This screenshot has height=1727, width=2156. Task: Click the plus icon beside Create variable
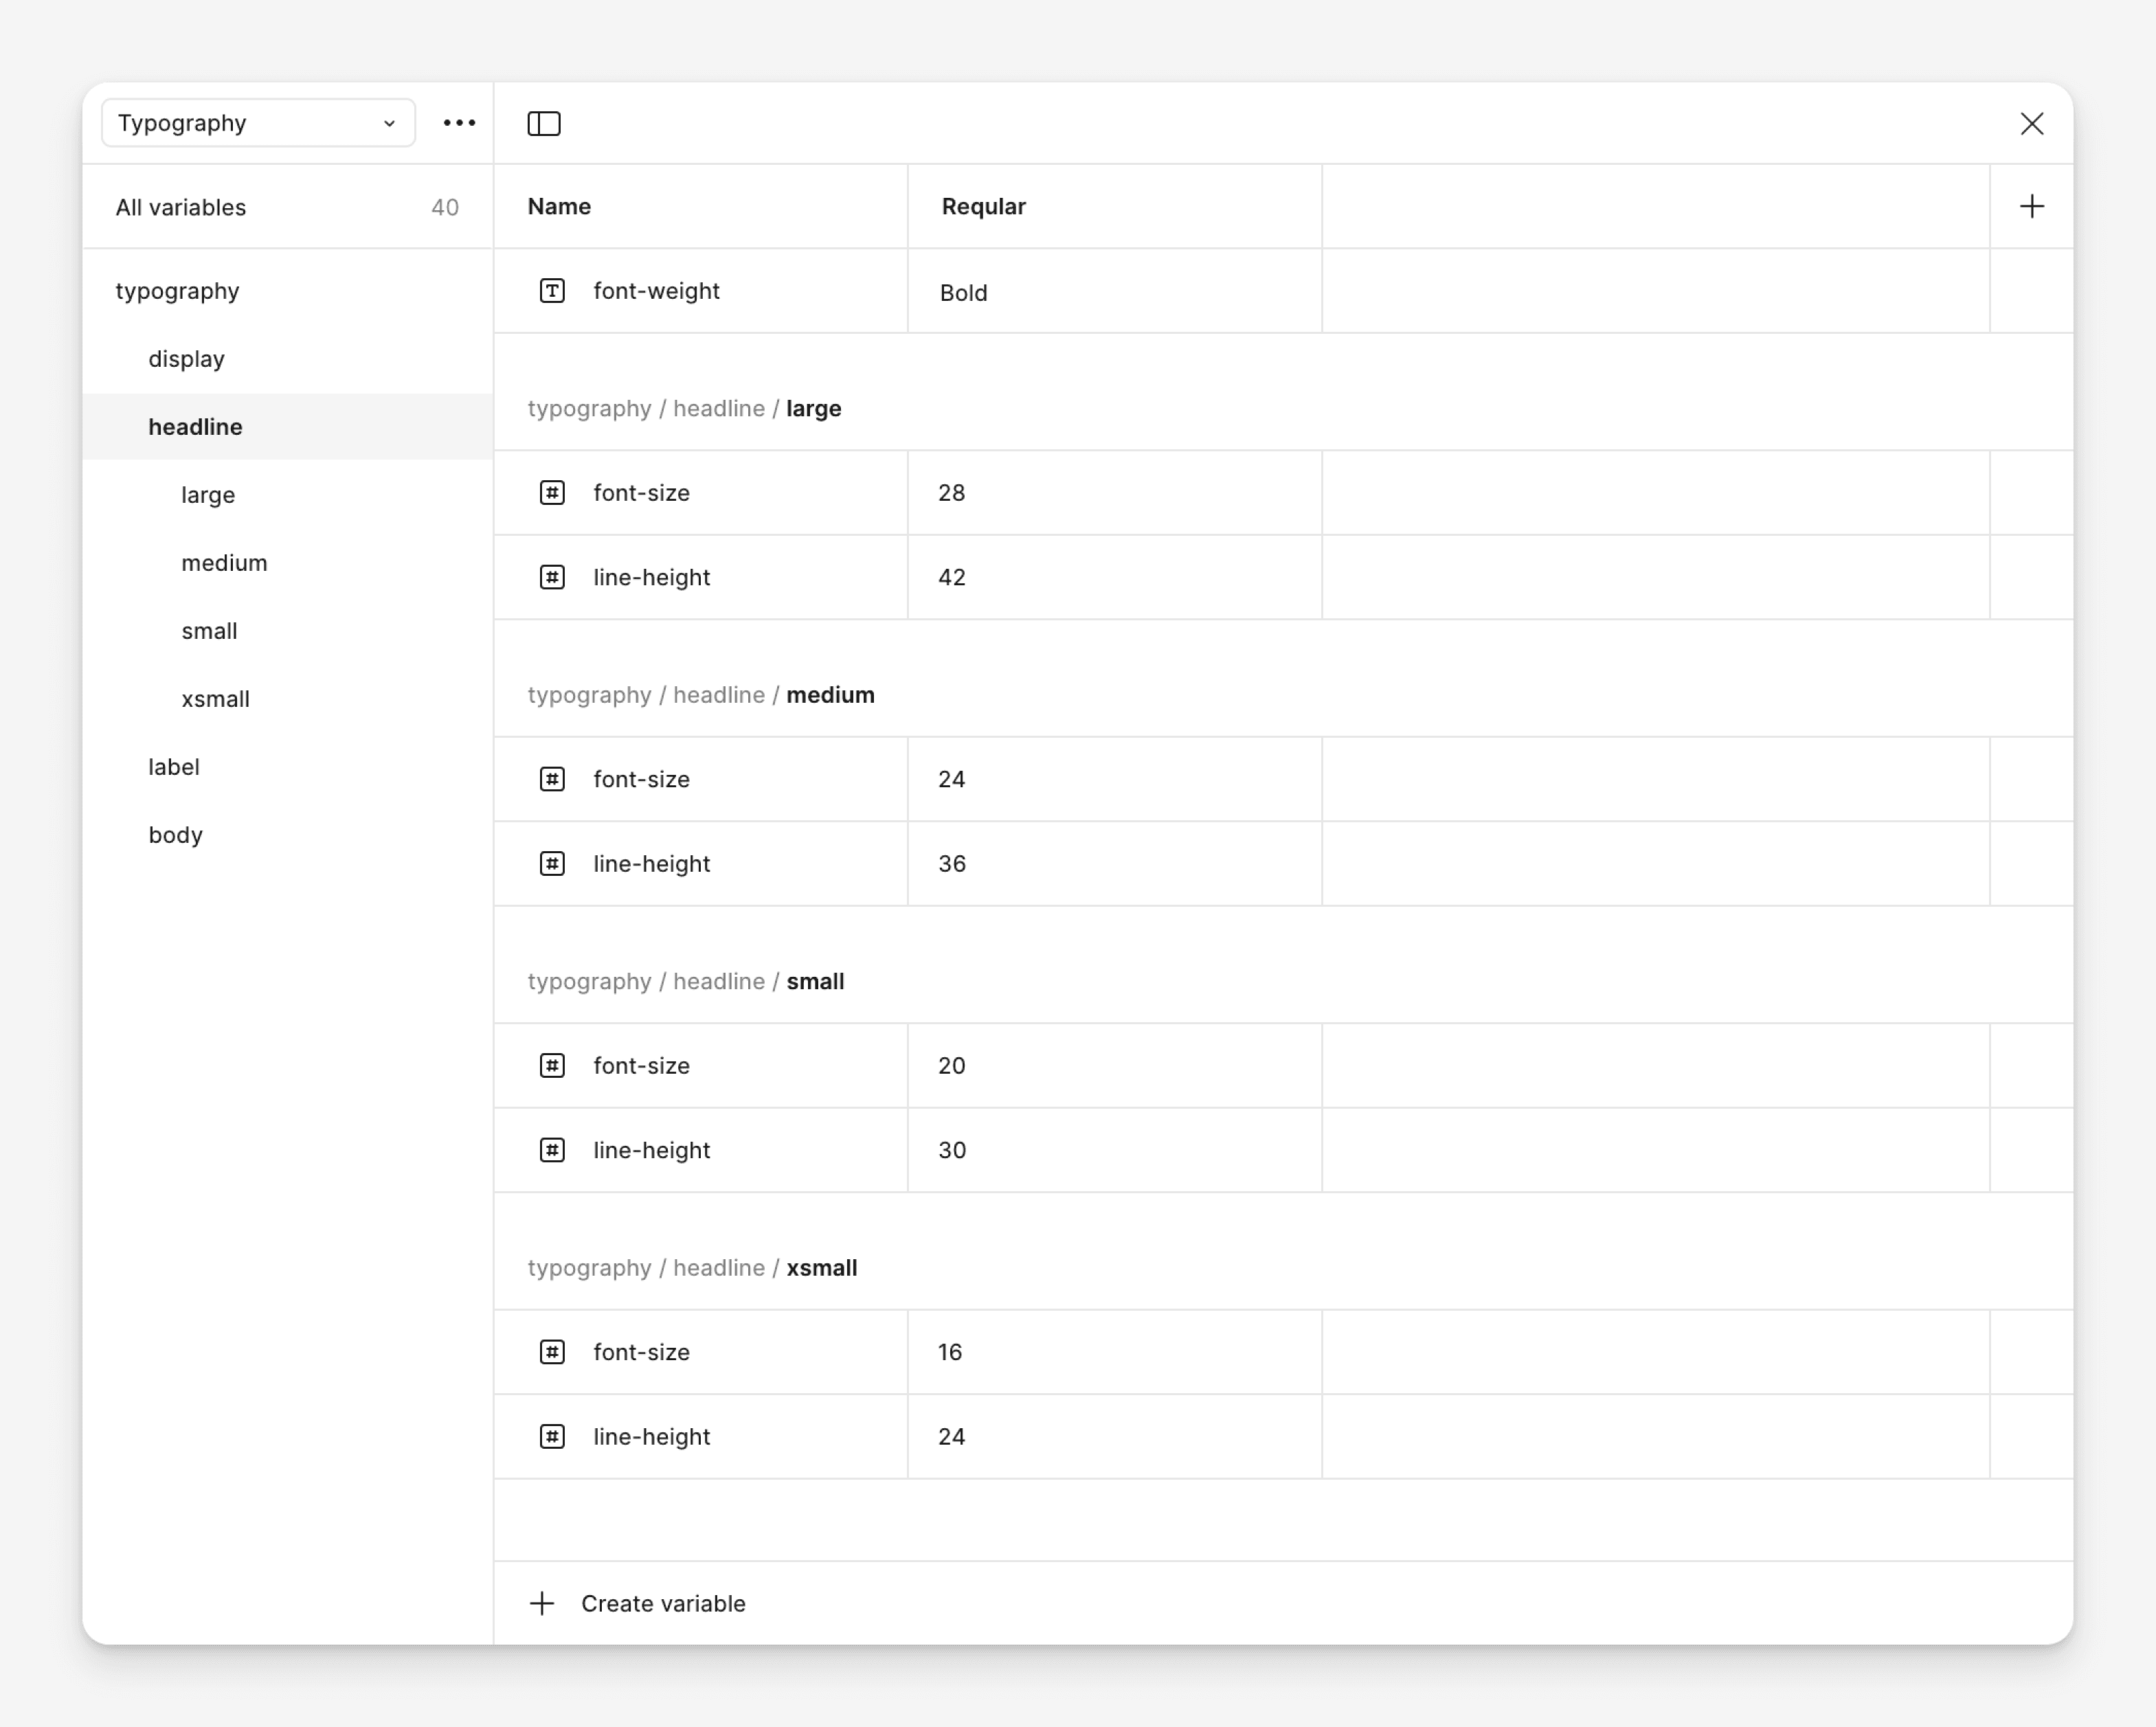pos(542,1604)
